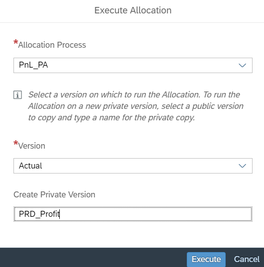
Task: Click the middle of the Version combo box
Action: (x=133, y=166)
